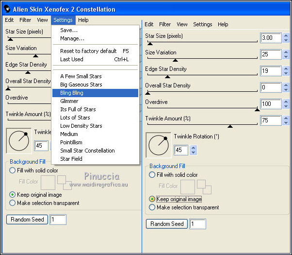Viewport: 292px width, 255px height.
Task: Open the Filter menu in left panel
Action: pyautogui.click(x=25, y=20)
